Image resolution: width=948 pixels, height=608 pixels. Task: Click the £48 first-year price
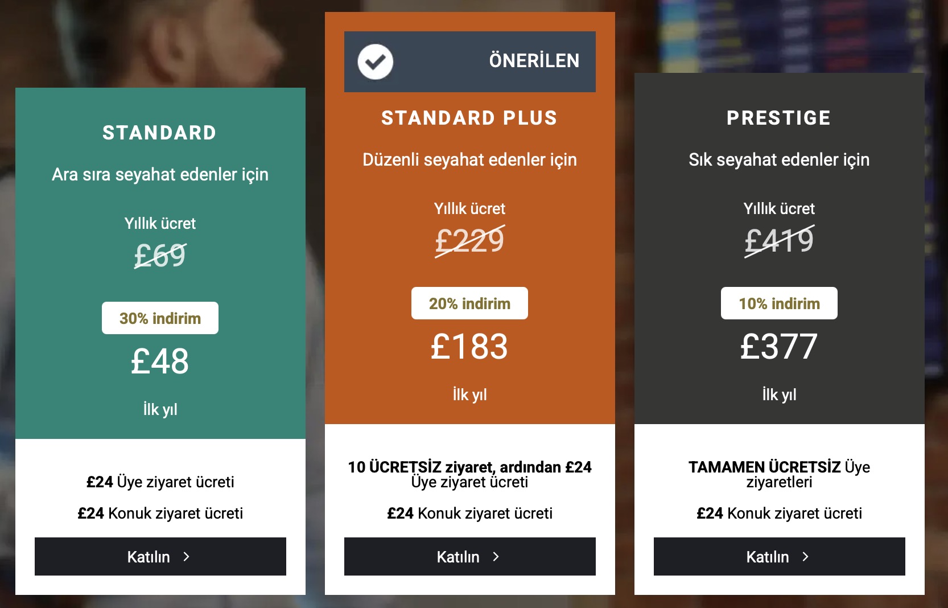(160, 361)
